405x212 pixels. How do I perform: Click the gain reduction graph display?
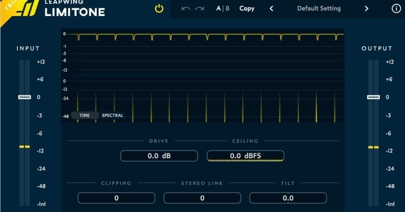(203, 52)
